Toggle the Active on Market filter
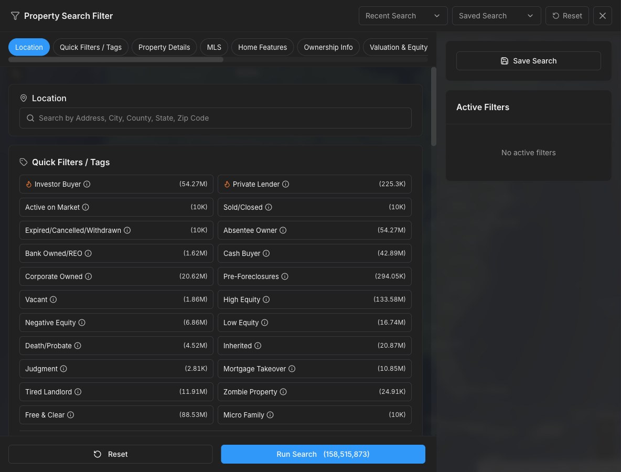This screenshot has height=472, width=621. coord(116,207)
